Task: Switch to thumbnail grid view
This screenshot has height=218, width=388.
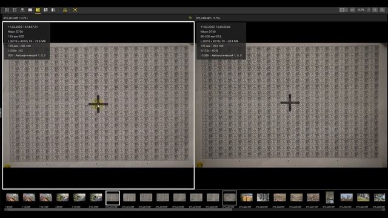Action: [7, 10]
